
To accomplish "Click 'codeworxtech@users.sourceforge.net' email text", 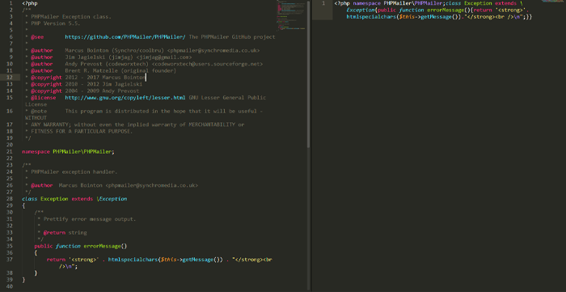I will tap(207, 64).
